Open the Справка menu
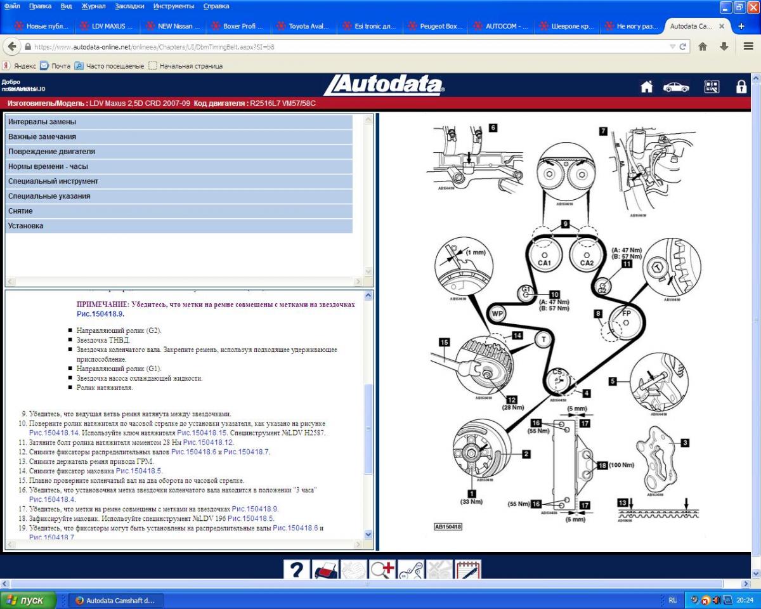Viewport: 761px width, 609px height. point(216,6)
